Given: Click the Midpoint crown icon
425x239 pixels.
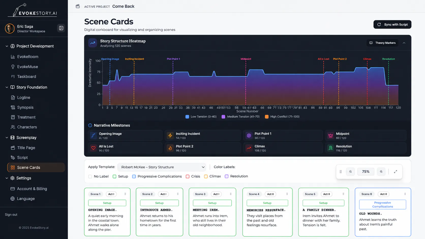Looking at the screenshot, I should 330,136.
